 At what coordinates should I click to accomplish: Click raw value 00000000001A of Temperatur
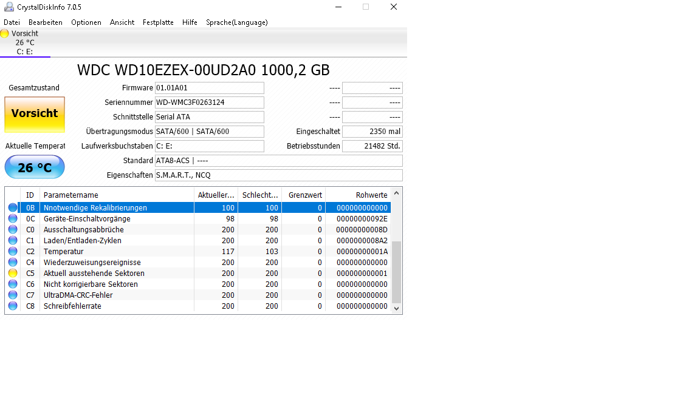tap(362, 251)
